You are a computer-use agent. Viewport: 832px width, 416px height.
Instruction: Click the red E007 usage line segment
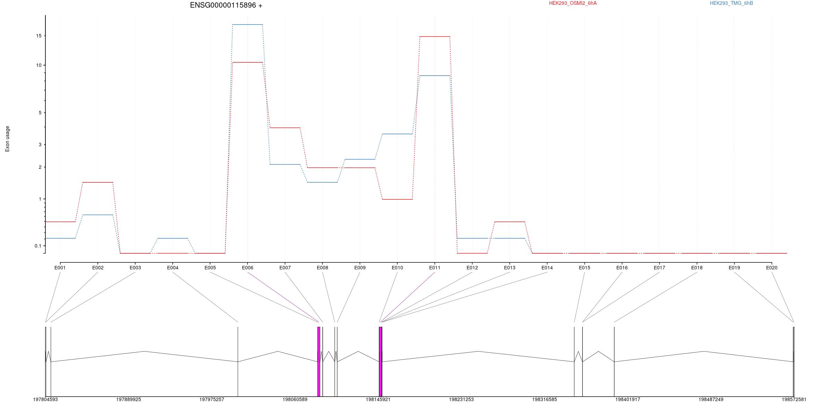[x=285, y=128]
